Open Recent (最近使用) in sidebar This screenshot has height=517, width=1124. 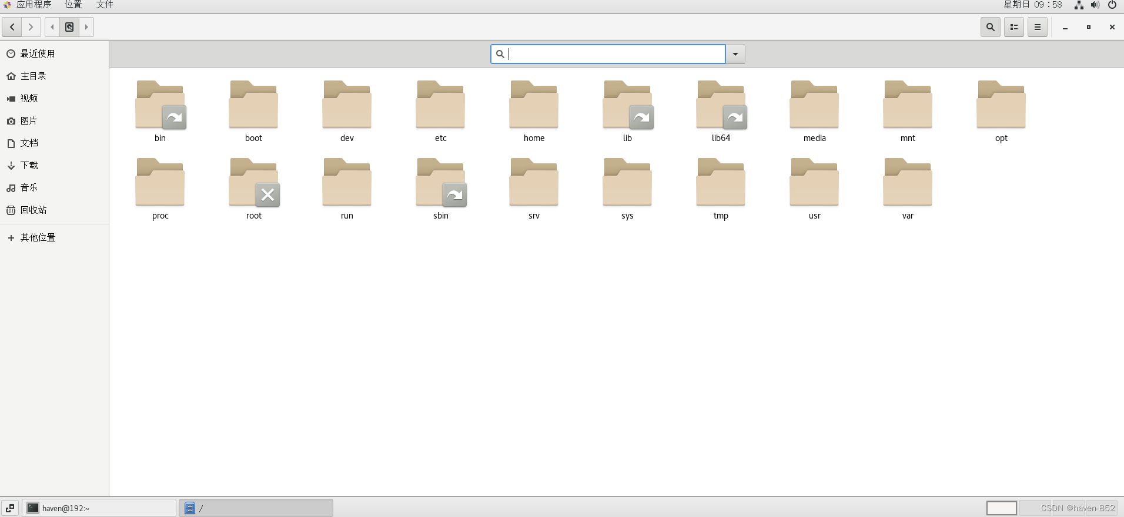click(x=54, y=53)
